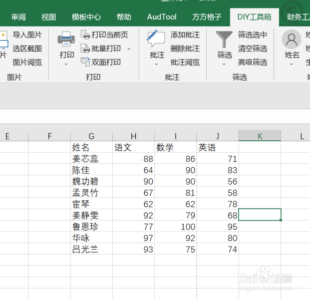Click the 语文 header cell
310x299 pixels.
tap(133, 147)
